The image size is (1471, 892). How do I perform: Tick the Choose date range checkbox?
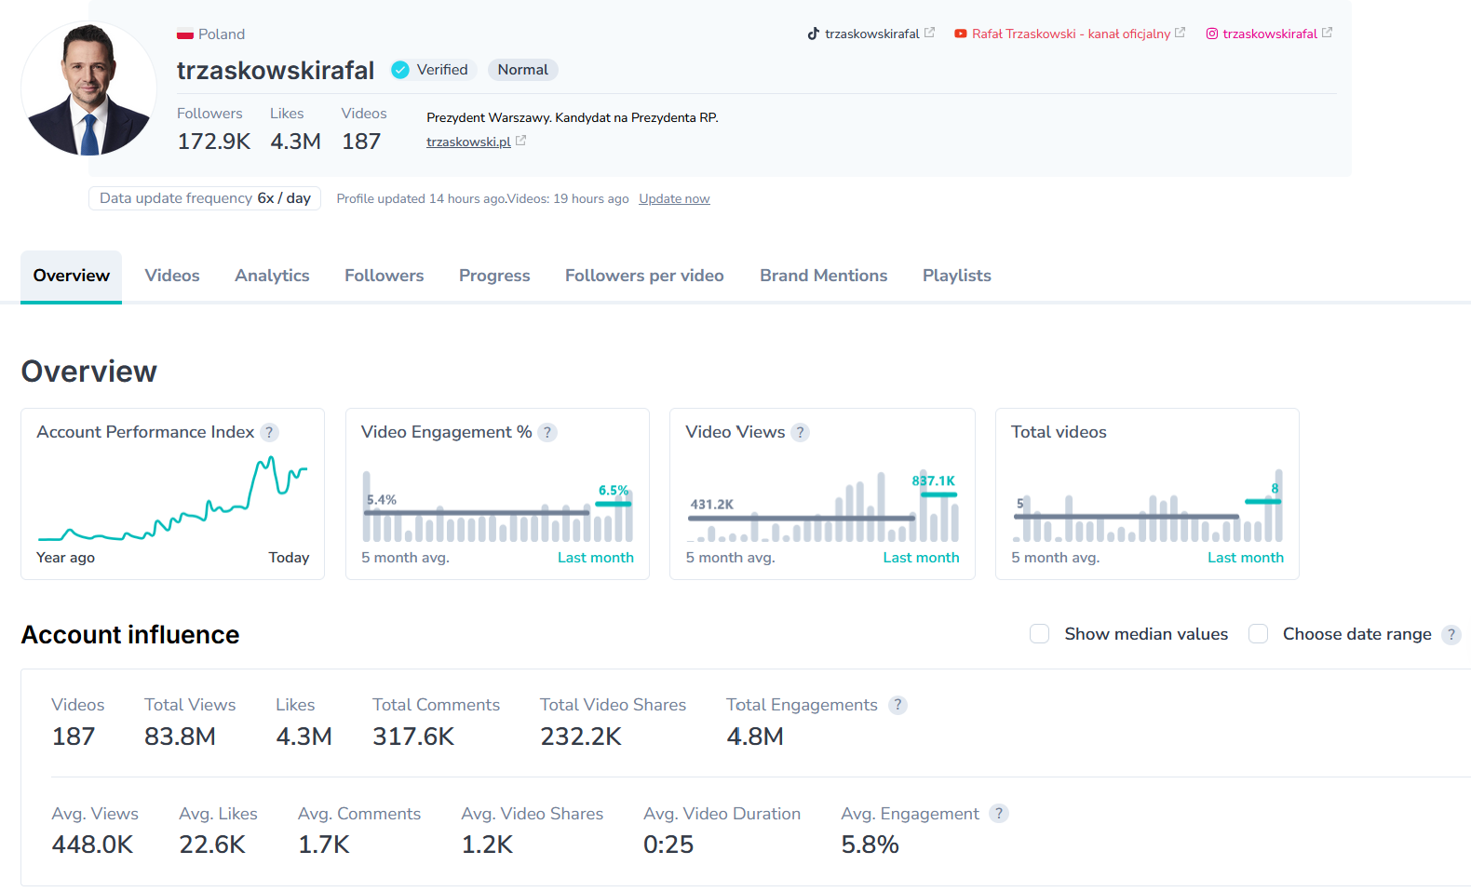pos(1258,634)
